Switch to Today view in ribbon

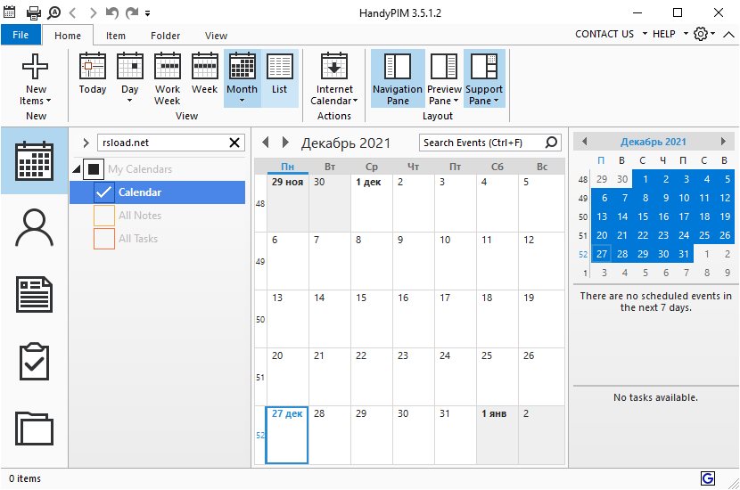coord(93,77)
